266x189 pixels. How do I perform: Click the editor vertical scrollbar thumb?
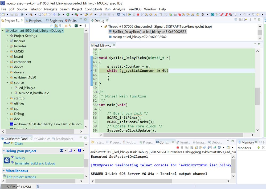pyautogui.click(x=257, y=96)
